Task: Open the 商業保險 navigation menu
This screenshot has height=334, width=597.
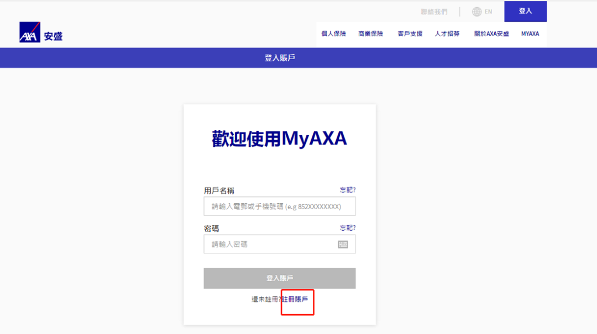Action: (370, 33)
